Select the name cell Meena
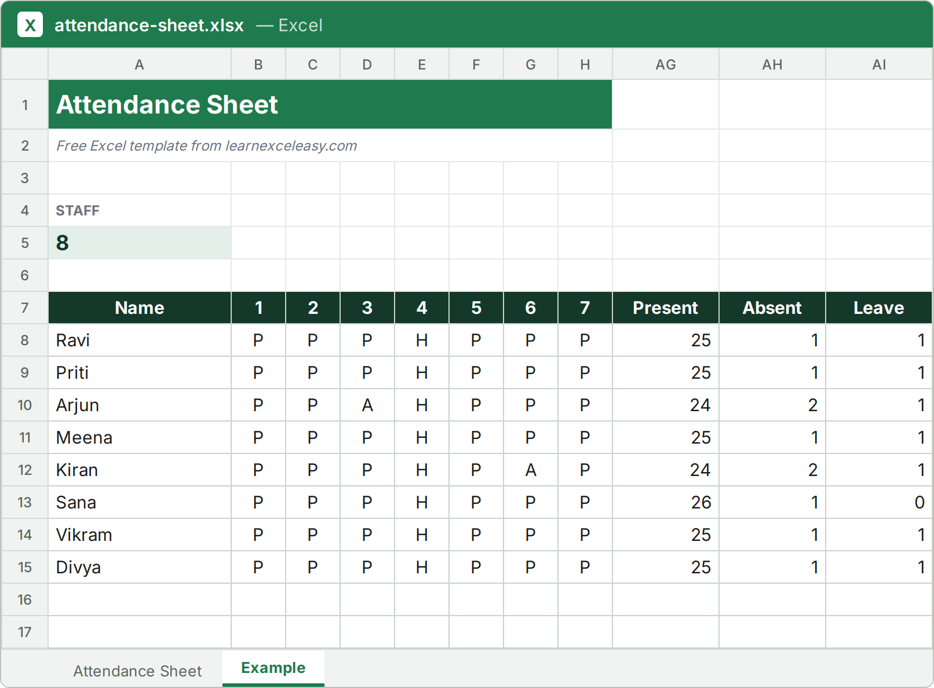934x688 pixels. pyautogui.click(x=140, y=437)
